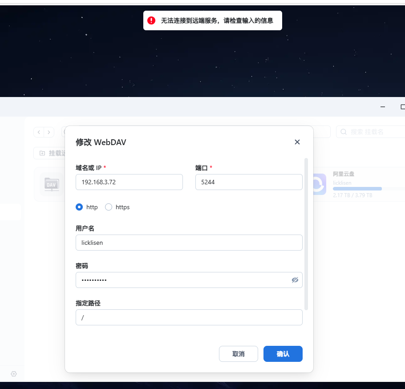The height and width of the screenshot is (389, 405).
Task: Click the 域名或 IP input field
Action: tap(129, 182)
